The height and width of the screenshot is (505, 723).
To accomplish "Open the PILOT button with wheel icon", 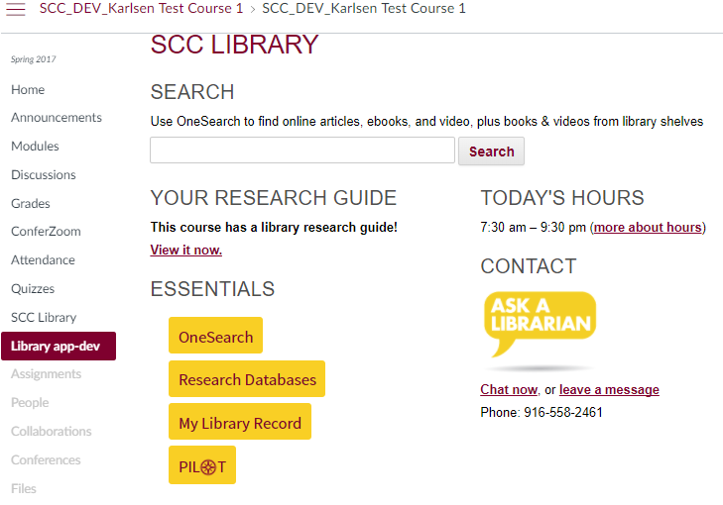I will [x=202, y=465].
